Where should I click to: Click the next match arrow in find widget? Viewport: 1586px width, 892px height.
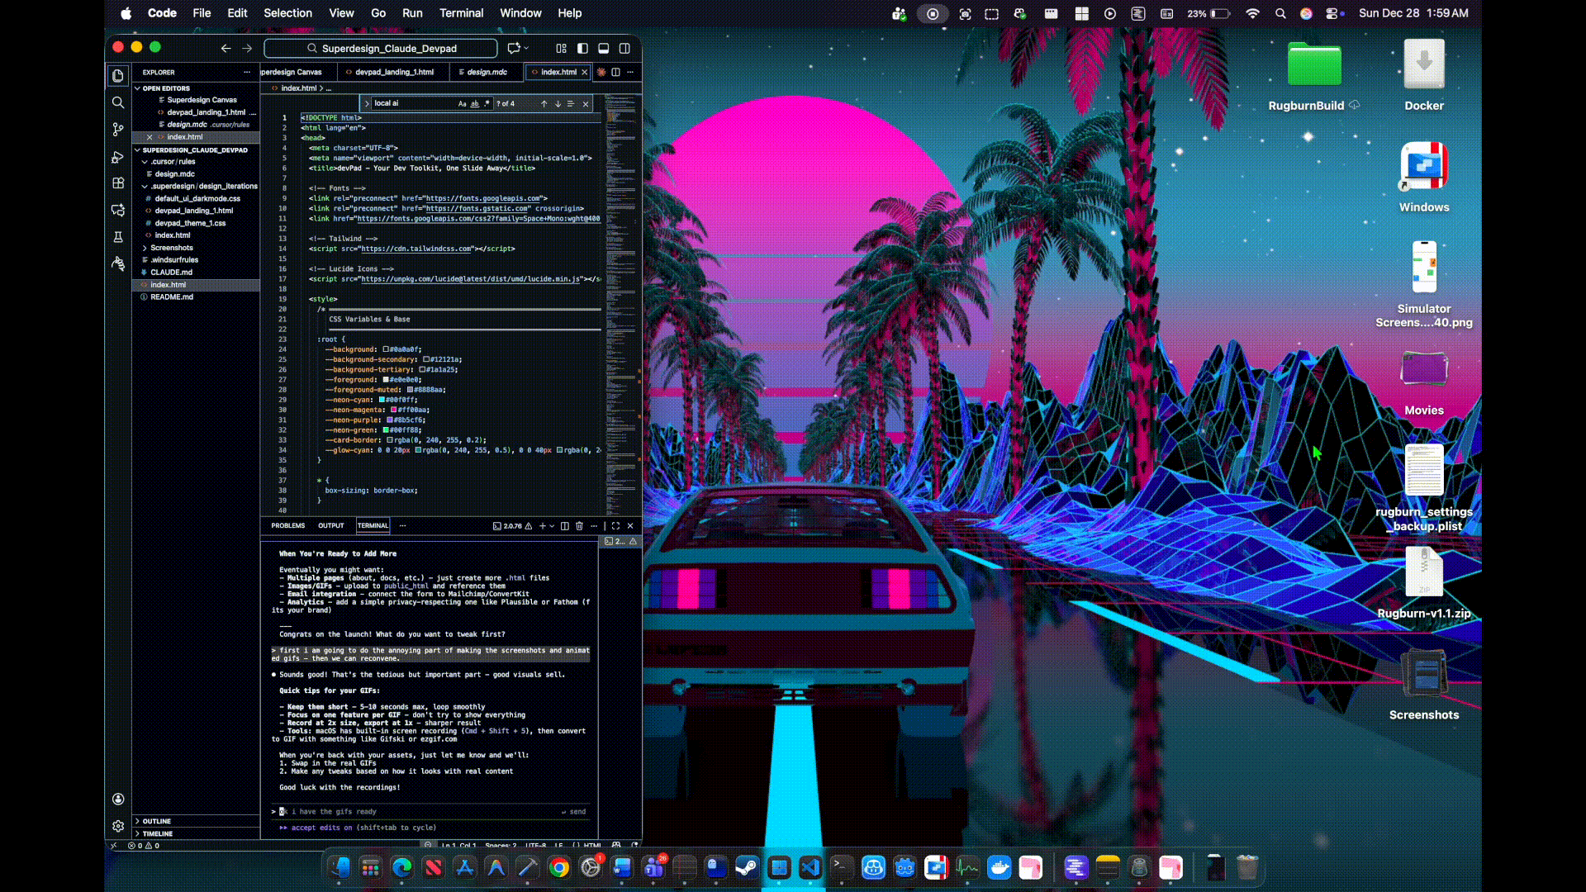pyautogui.click(x=558, y=103)
